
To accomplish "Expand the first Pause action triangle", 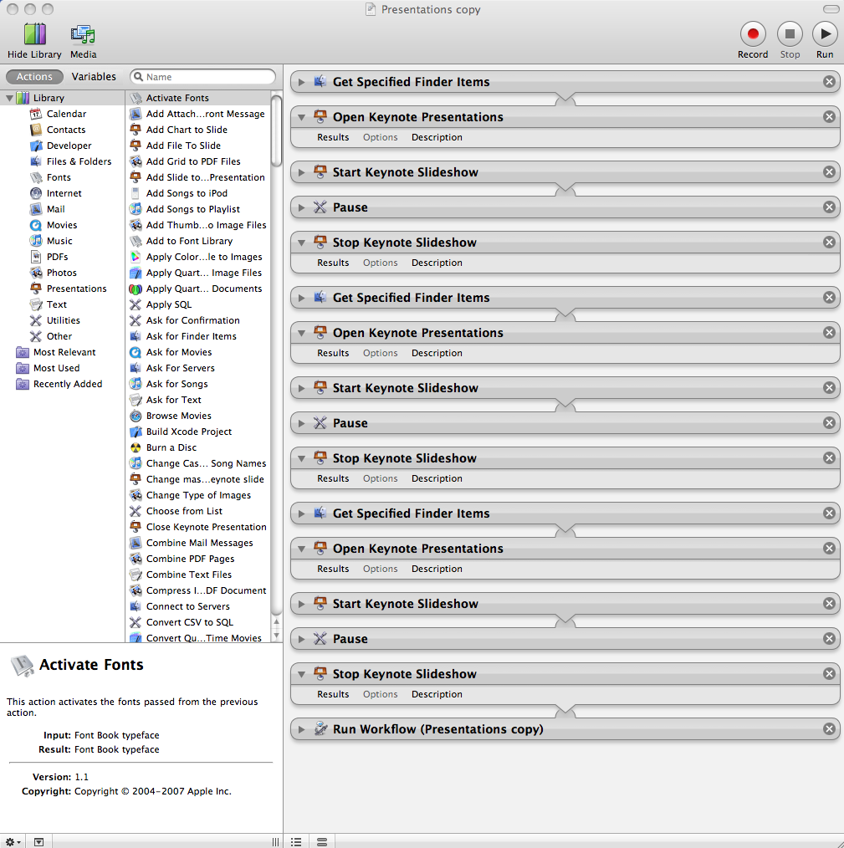I will click(x=302, y=207).
